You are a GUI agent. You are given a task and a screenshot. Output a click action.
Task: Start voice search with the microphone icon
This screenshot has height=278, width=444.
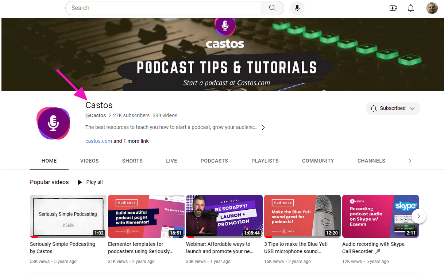click(x=297, y=8)
